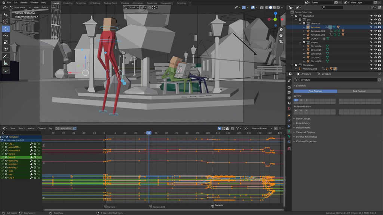Image resolution: width=383 pixels, height=215 pixels.
Task: Activate the Move tool in viewport toolbar
Action: point(6,29)
